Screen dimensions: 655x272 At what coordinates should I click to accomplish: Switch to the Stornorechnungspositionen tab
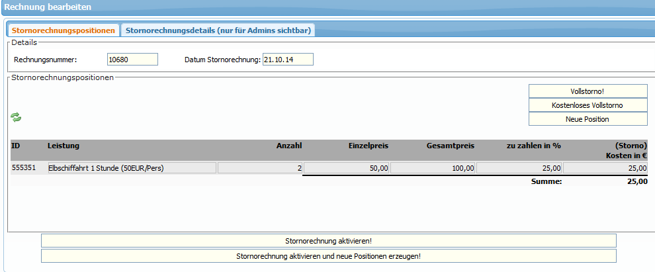pyautogui.click(x=64, y=30)
